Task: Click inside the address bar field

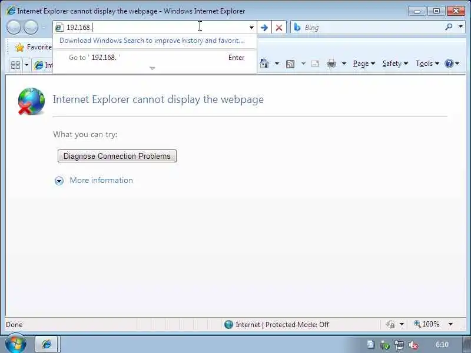Action: 155,27
